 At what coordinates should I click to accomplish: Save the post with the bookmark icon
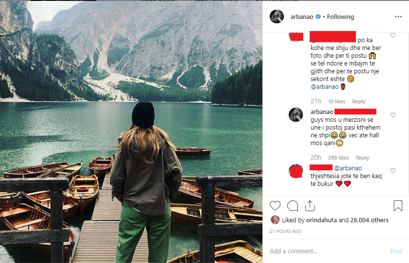tap(398, 206)
